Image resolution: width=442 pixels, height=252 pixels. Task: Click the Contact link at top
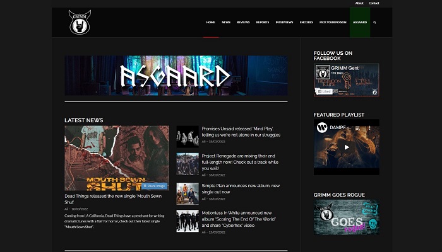(374, 3)
